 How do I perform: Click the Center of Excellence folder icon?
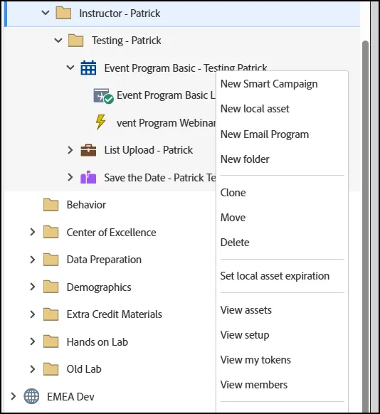(x=51, y=232)
